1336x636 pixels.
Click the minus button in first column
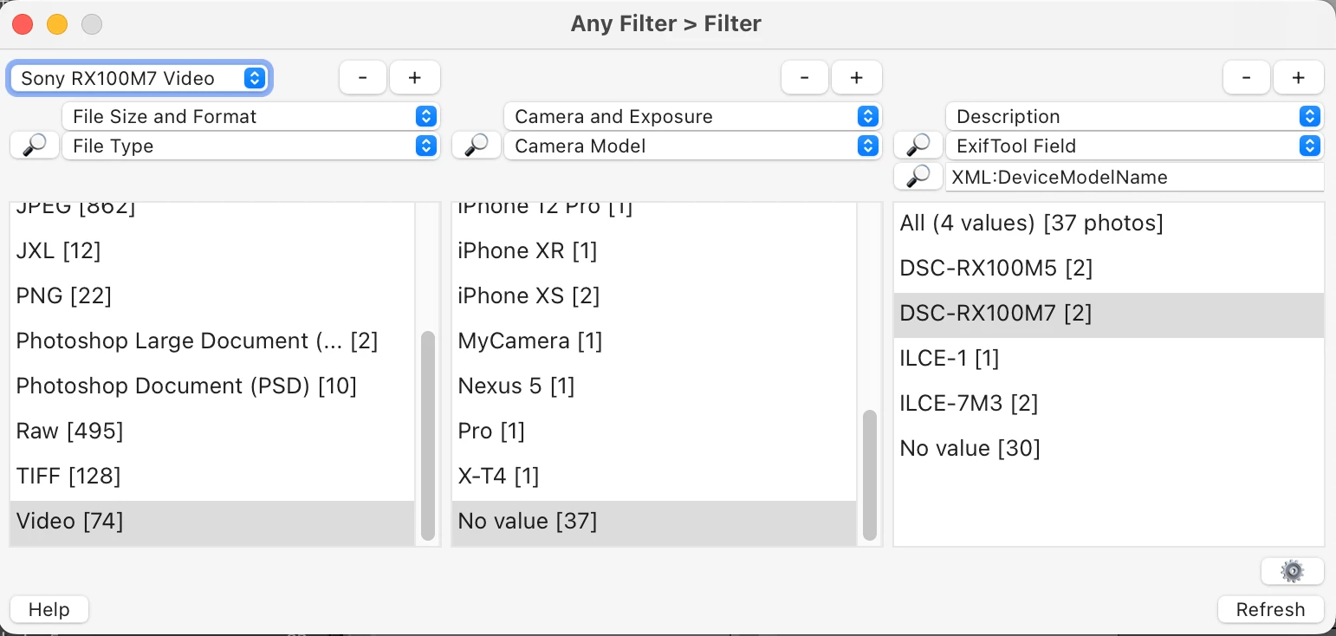point(362,77)
